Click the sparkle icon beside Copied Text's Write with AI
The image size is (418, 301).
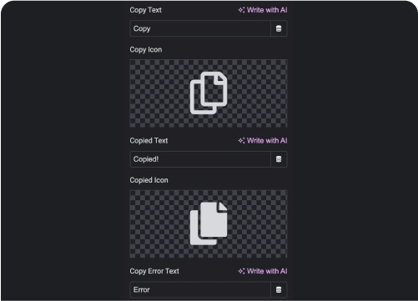[241, 141]
